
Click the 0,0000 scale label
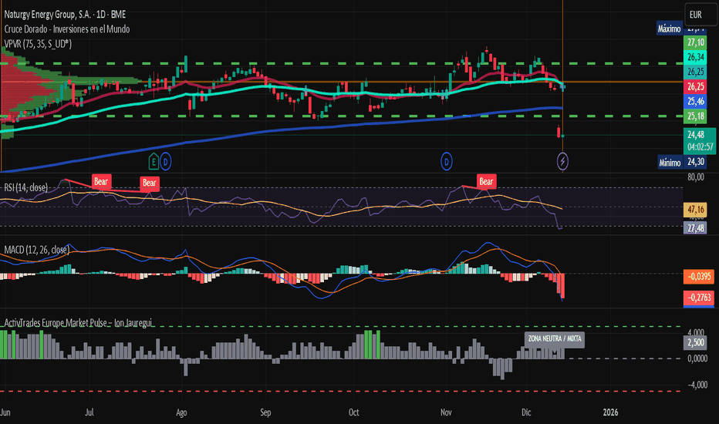[x=697, y=358]
